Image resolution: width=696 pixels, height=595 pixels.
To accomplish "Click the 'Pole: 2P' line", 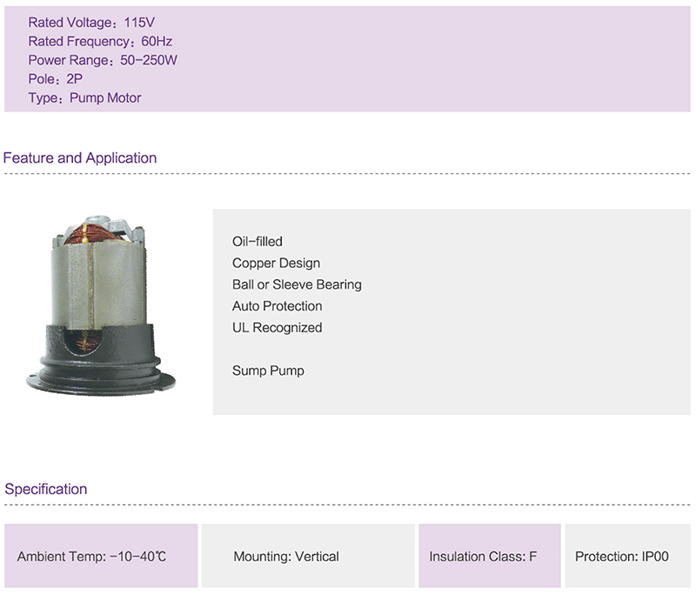I will [56, 79].
